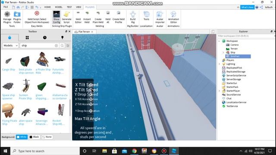Open Windows Start menu
The width and height of the screenshot is (276, 155).
click(x=5, y=151)
